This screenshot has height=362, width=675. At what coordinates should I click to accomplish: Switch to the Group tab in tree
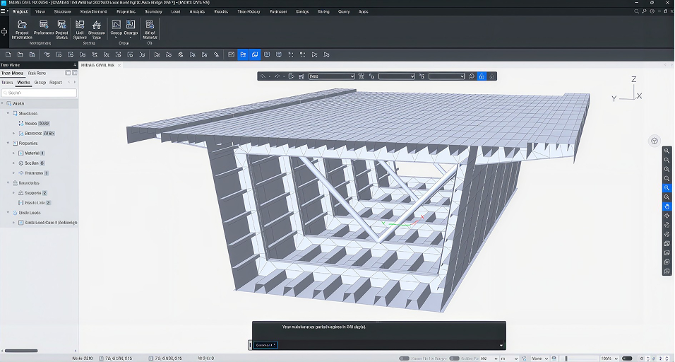40,82
